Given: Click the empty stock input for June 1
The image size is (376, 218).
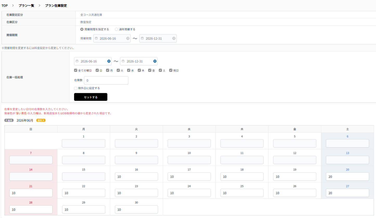Looking at the screenshot, I should click(x=84, y=143).
